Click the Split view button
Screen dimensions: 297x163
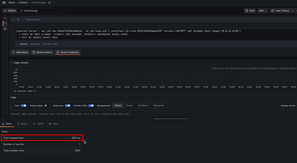(x=250, y=11)
